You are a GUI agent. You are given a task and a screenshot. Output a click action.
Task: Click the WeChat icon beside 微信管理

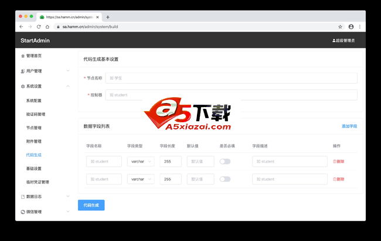[x=23, y=212]
